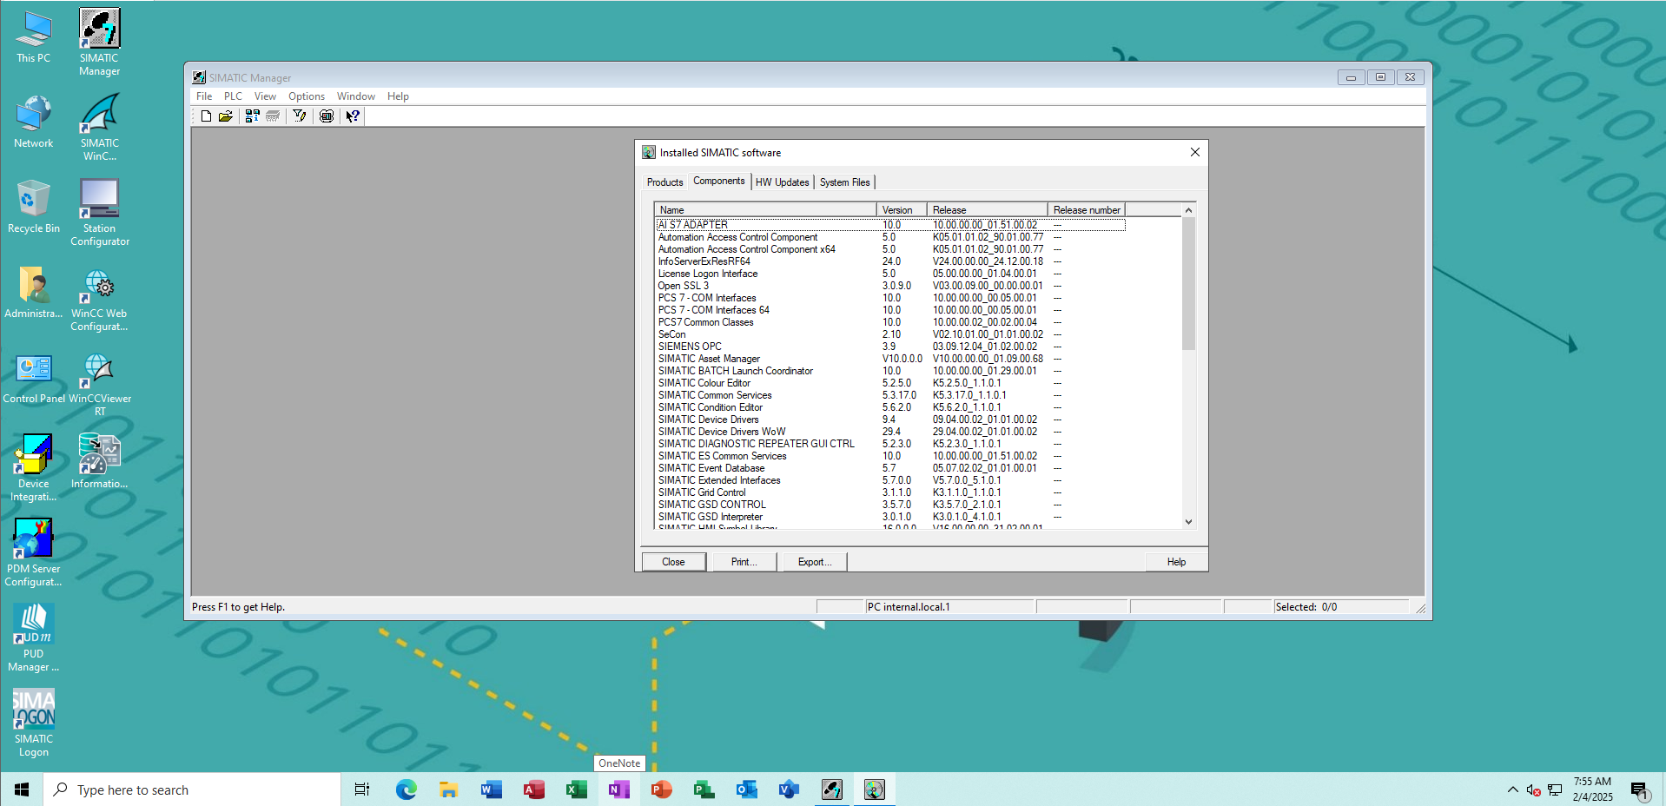This screenshot has width=1666, height=806.
Task: Select the SeCon row
Action: coord(890,334)
